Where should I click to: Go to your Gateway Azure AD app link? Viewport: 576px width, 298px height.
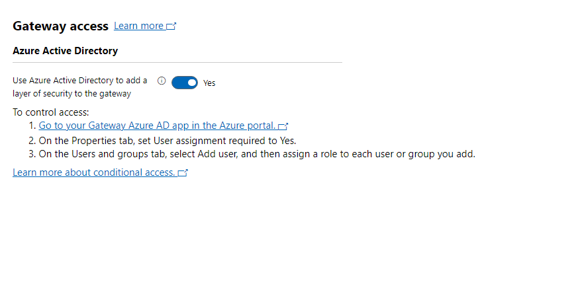coord(157,126)
